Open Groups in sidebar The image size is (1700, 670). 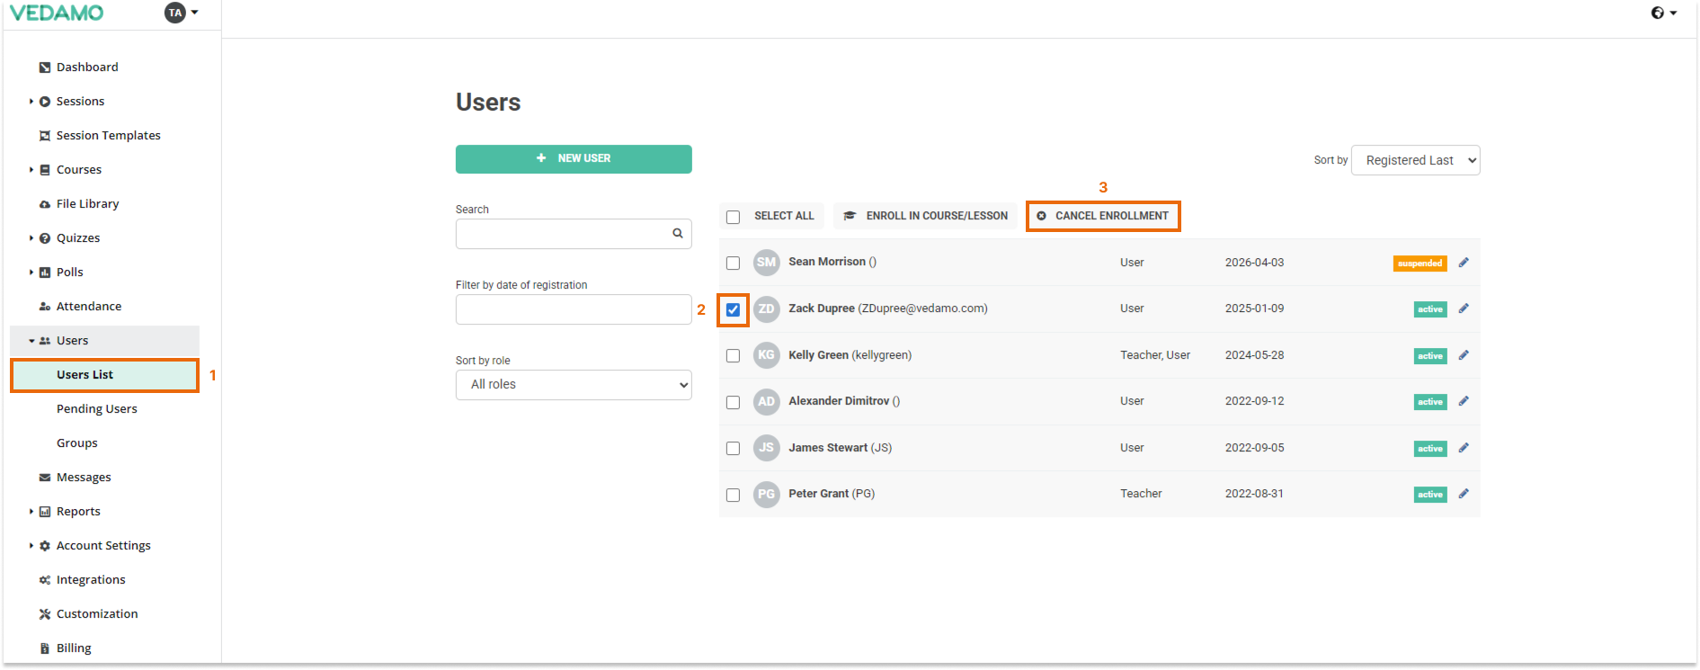77,443
